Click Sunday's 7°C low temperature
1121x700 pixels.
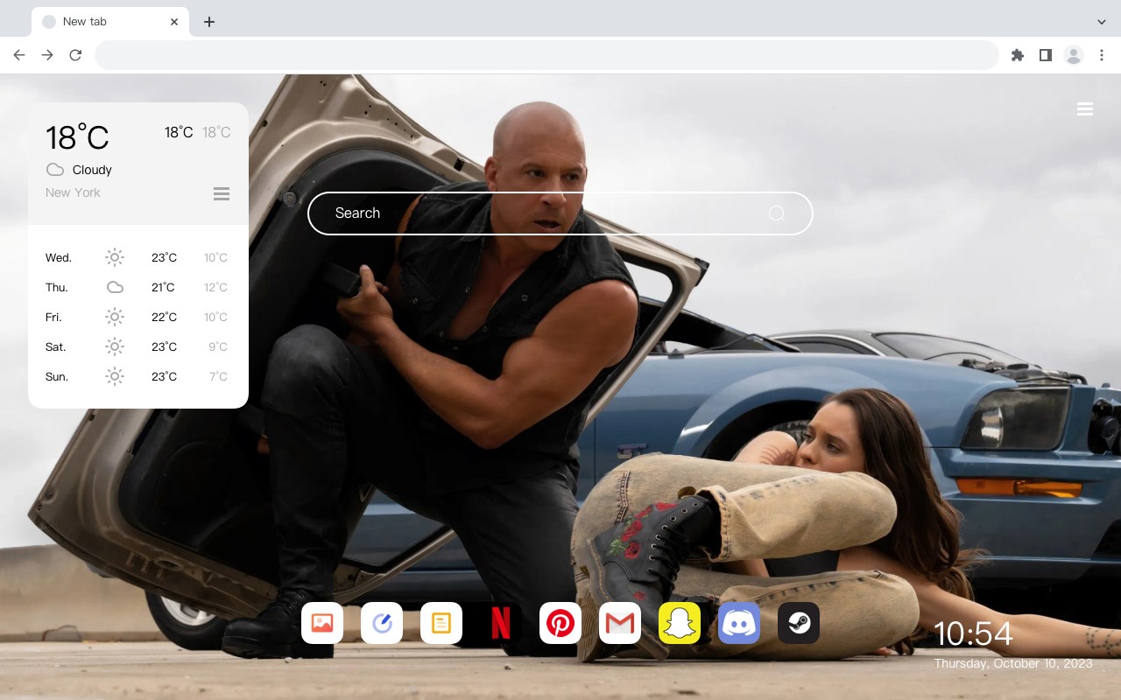coord(218,377)
